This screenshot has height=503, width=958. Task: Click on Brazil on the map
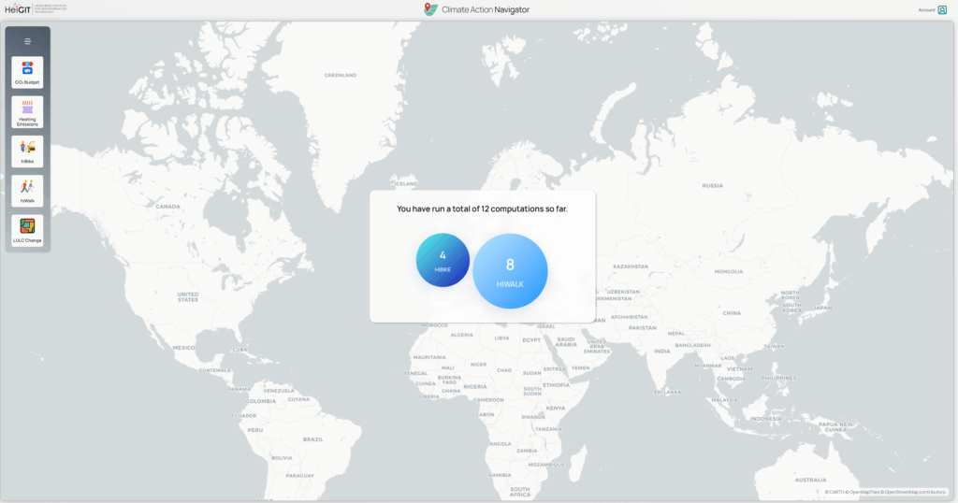point(312,438)
